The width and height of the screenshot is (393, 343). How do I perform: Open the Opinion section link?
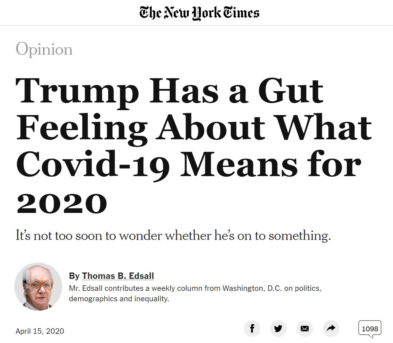(x=44, y=49)
